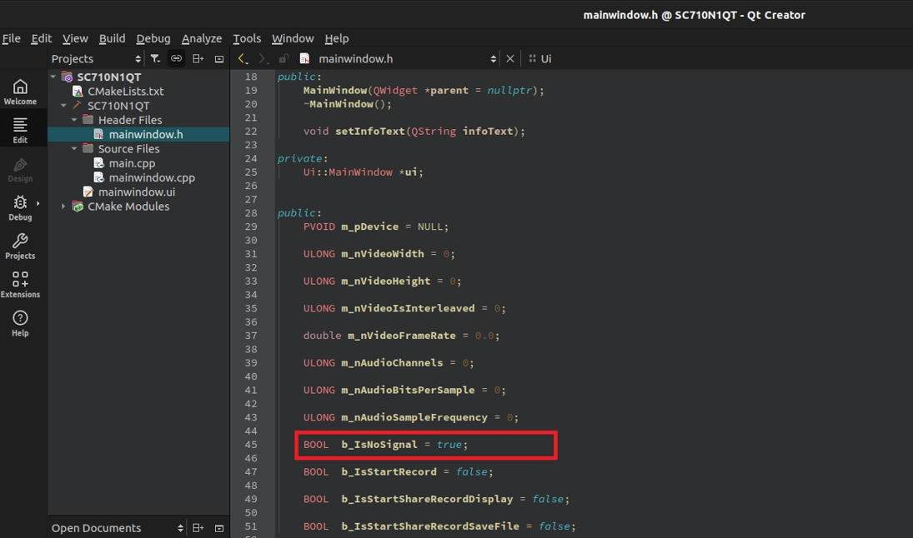Open the Tools menu
Image resolution: width=913 pixels, height=538 pixels.
coord(247,38)
